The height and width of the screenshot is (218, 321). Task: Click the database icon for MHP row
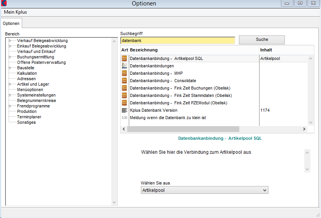click(x=124, y=73)
